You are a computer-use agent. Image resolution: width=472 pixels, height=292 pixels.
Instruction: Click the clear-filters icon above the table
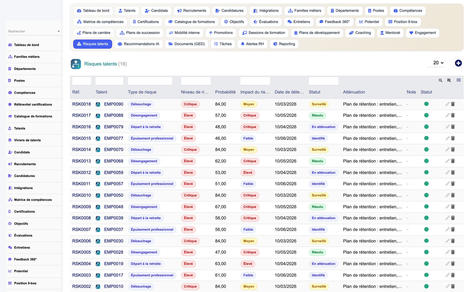tap(449, 80)
